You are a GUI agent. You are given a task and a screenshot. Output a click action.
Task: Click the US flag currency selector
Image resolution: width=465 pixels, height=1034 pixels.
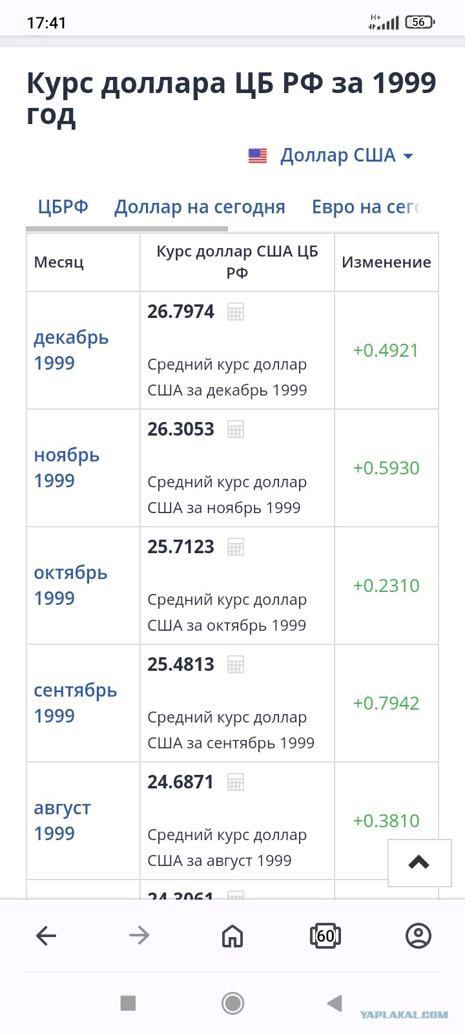(258, 156)
